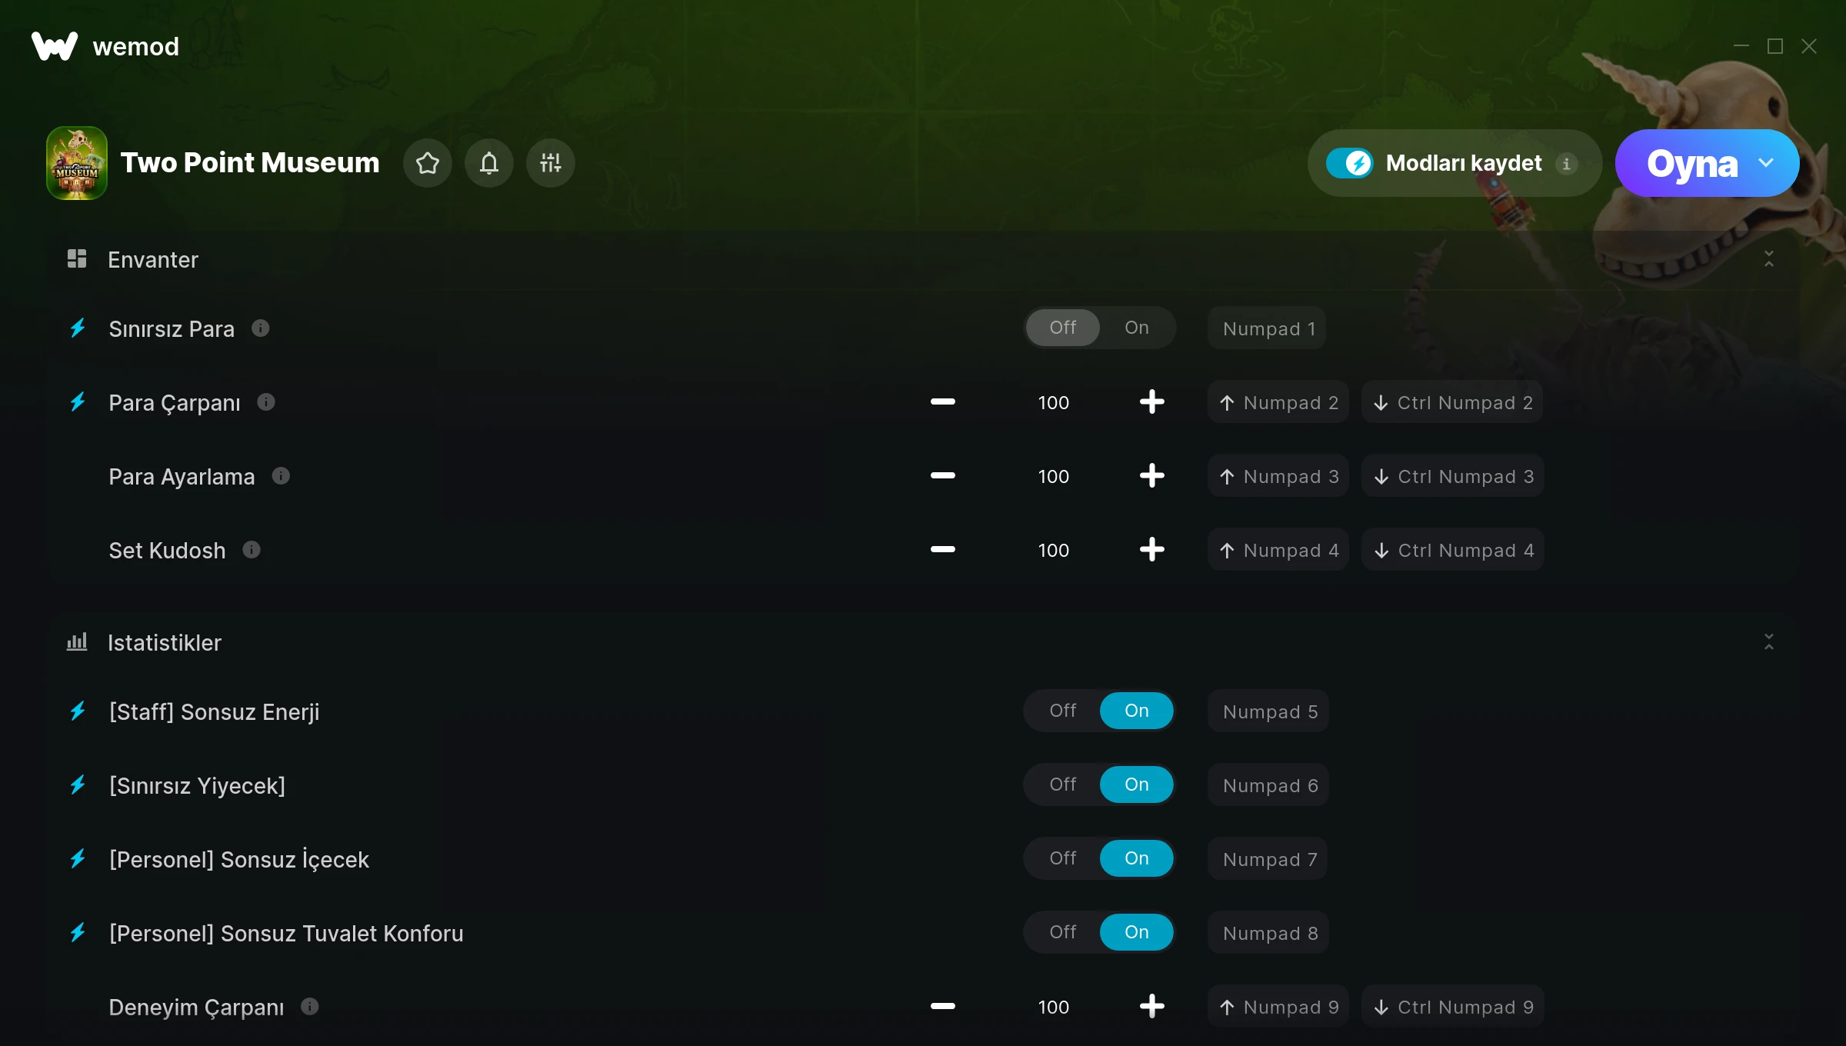The height and width of the screenshot is (1046, 1846).
Task: Maximize the WeMod window
Action: 1775,46
